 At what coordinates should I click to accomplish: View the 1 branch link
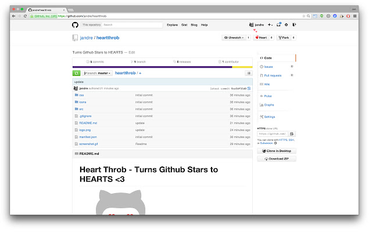138,62
